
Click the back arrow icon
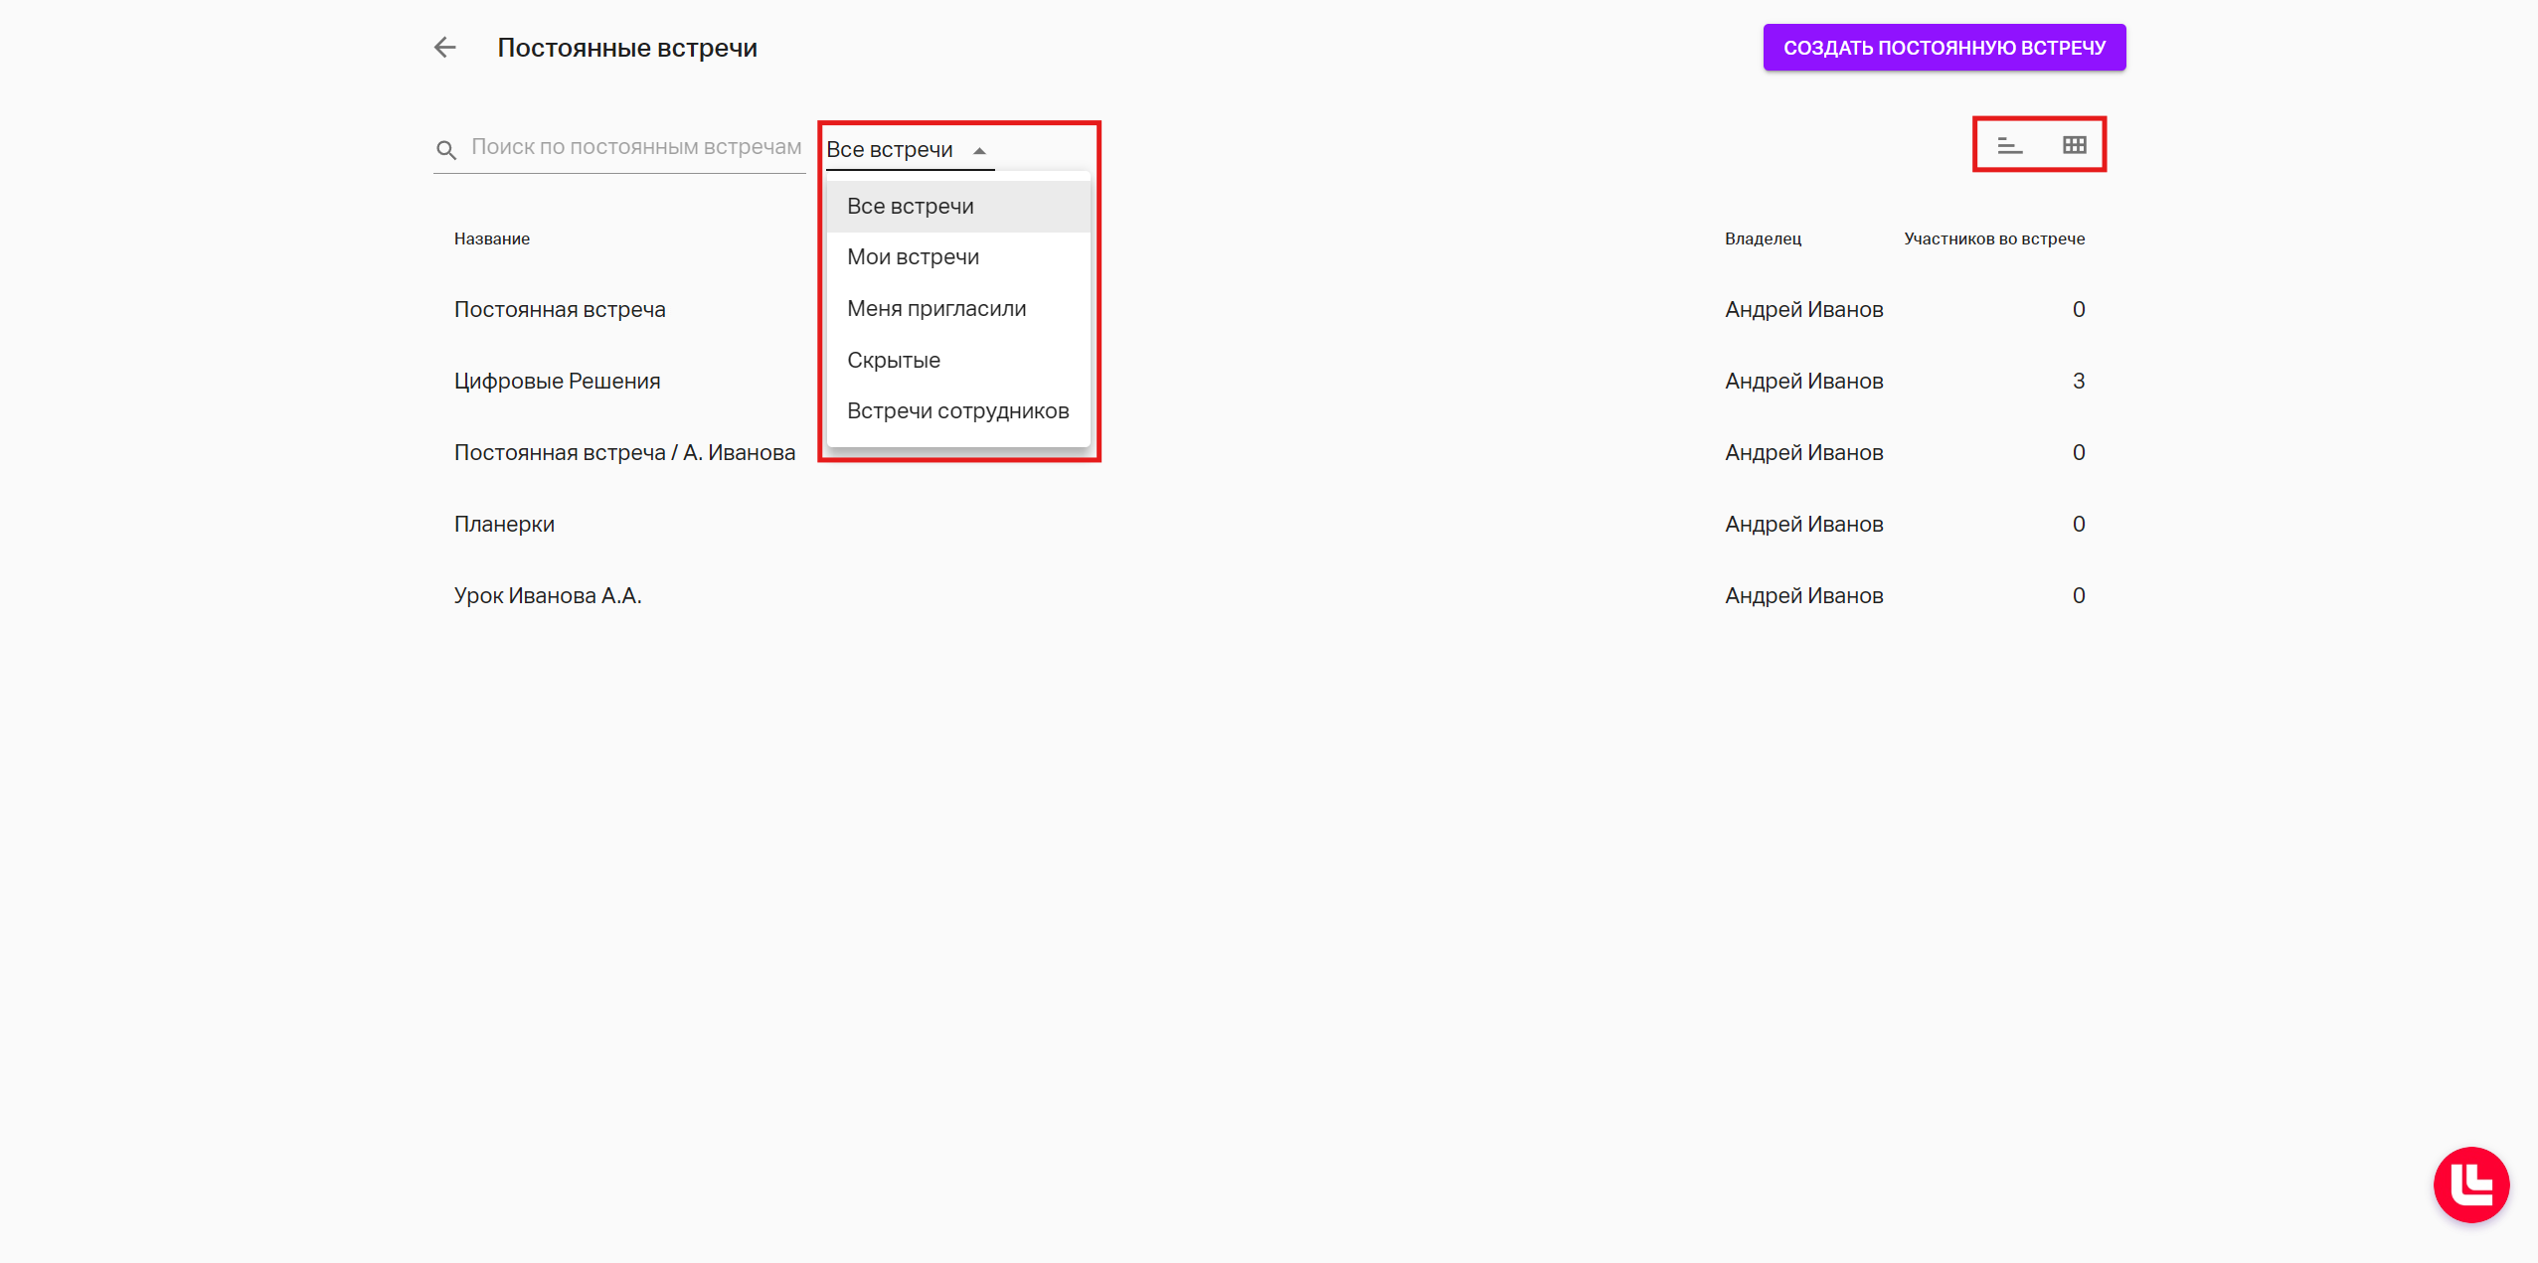444,47
